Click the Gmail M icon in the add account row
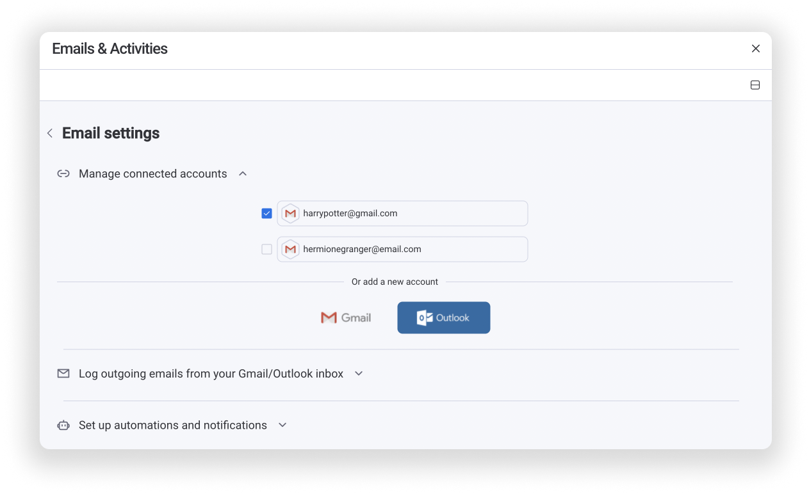 [x=328, y=317]
